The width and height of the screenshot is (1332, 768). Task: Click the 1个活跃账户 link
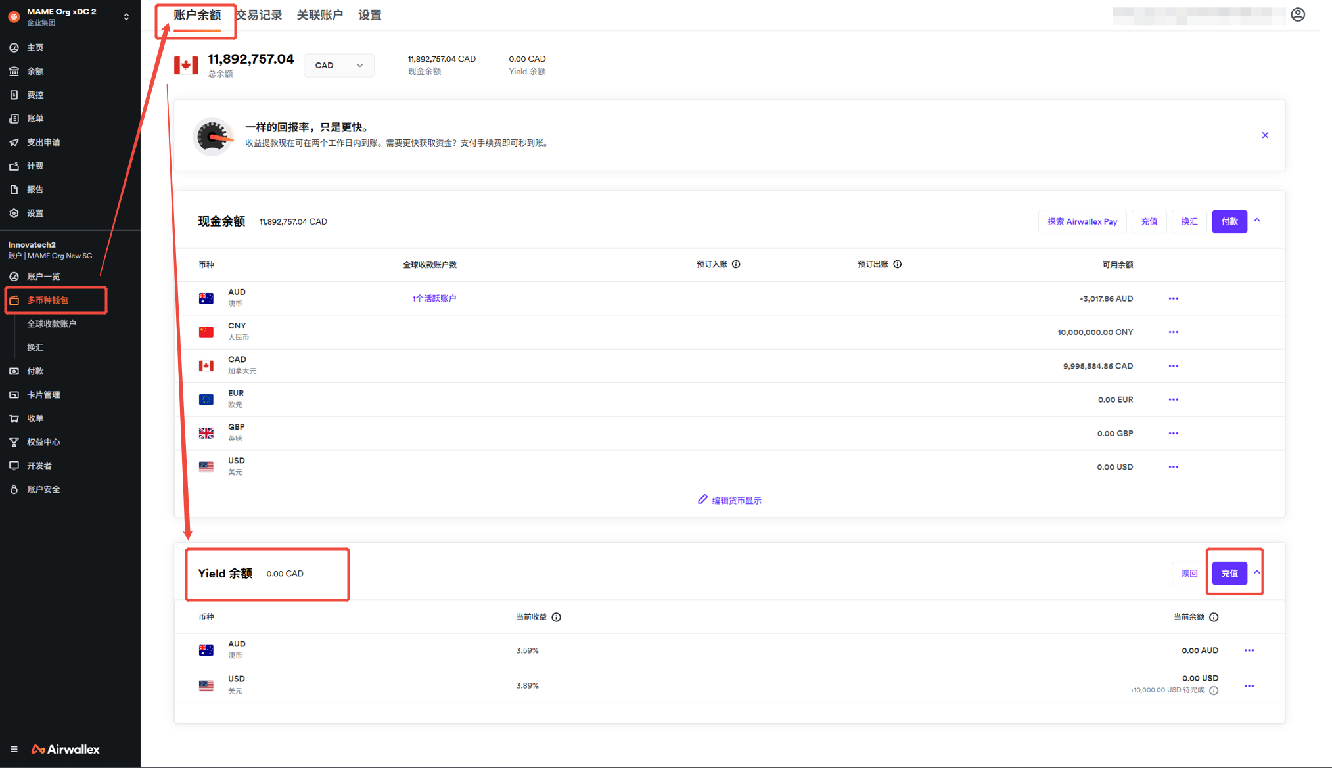coord(434,298)
